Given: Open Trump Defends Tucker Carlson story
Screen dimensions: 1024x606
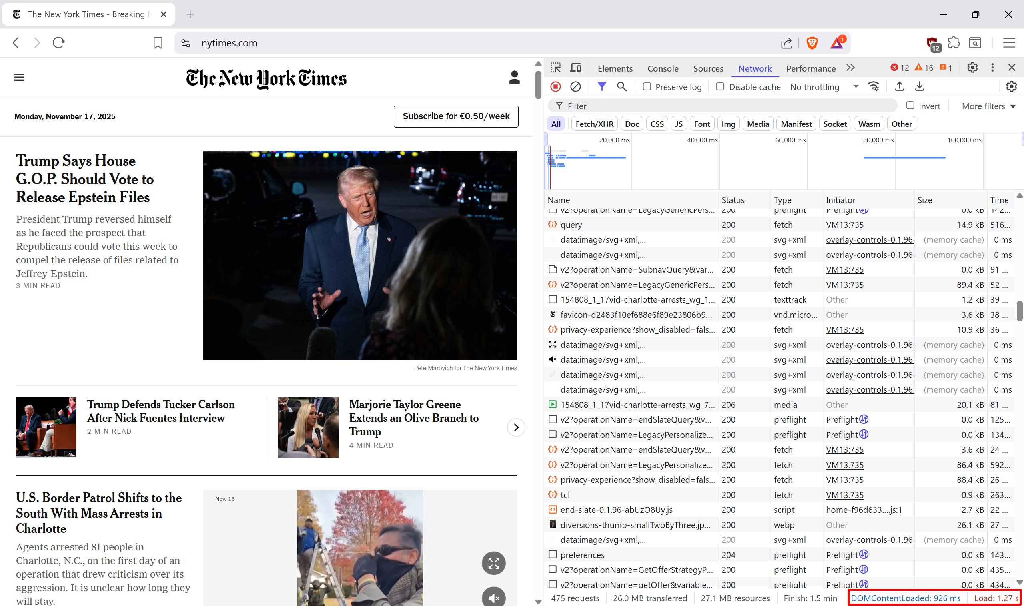Looking at the screenshot, I should pos(161,411).
